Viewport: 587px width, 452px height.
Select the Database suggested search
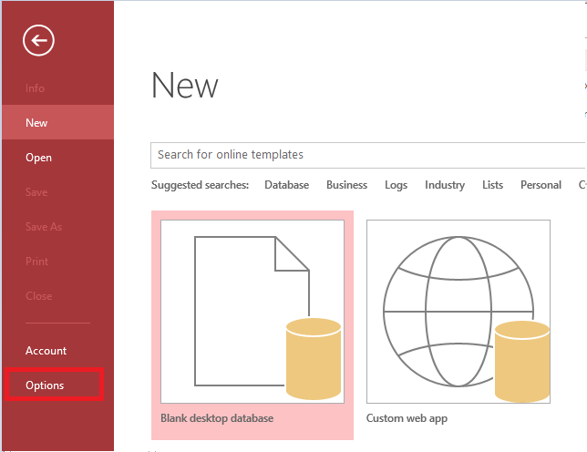coord(286,185)
